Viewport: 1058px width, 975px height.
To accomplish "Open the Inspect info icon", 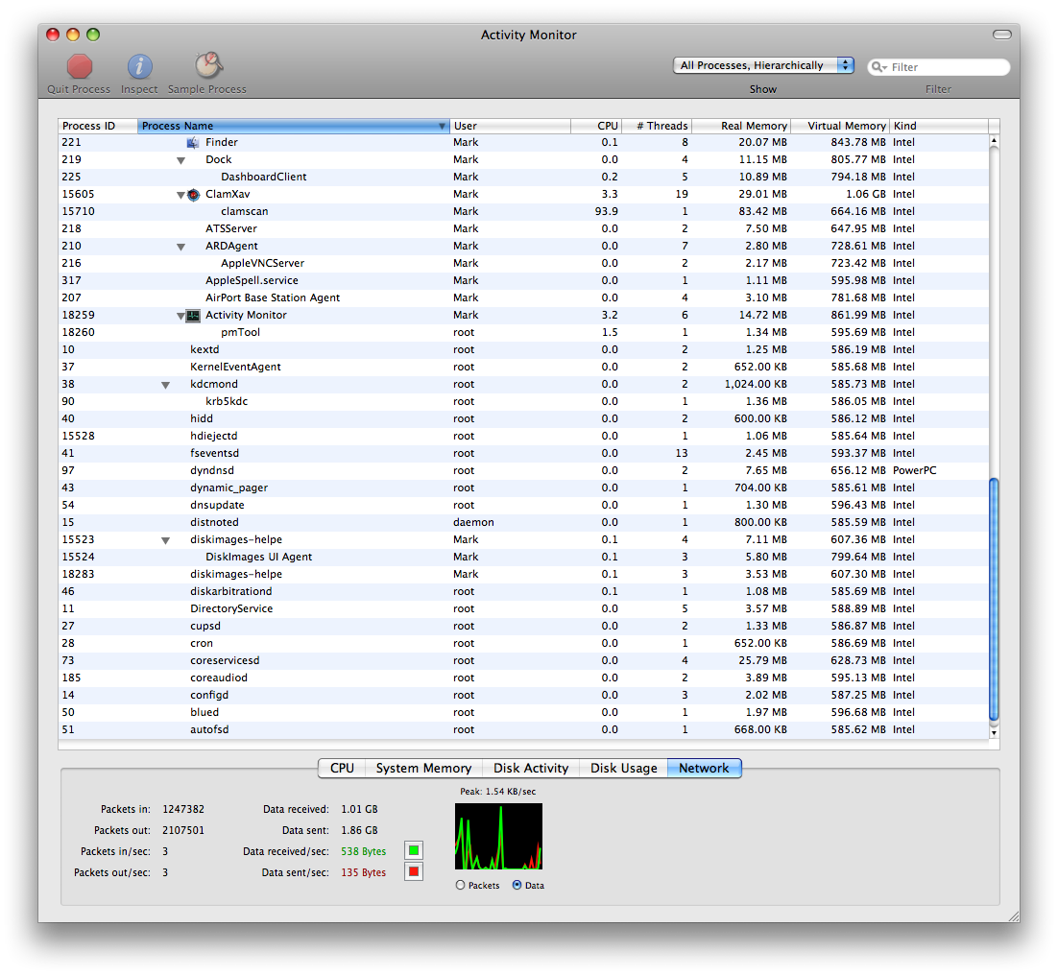I will click(139, 66).
